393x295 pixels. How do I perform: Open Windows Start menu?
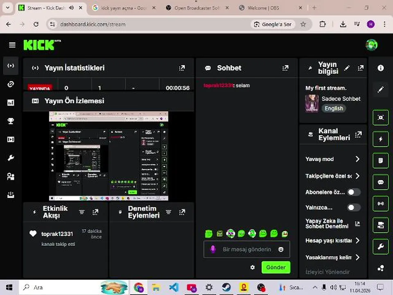point(9,288)
